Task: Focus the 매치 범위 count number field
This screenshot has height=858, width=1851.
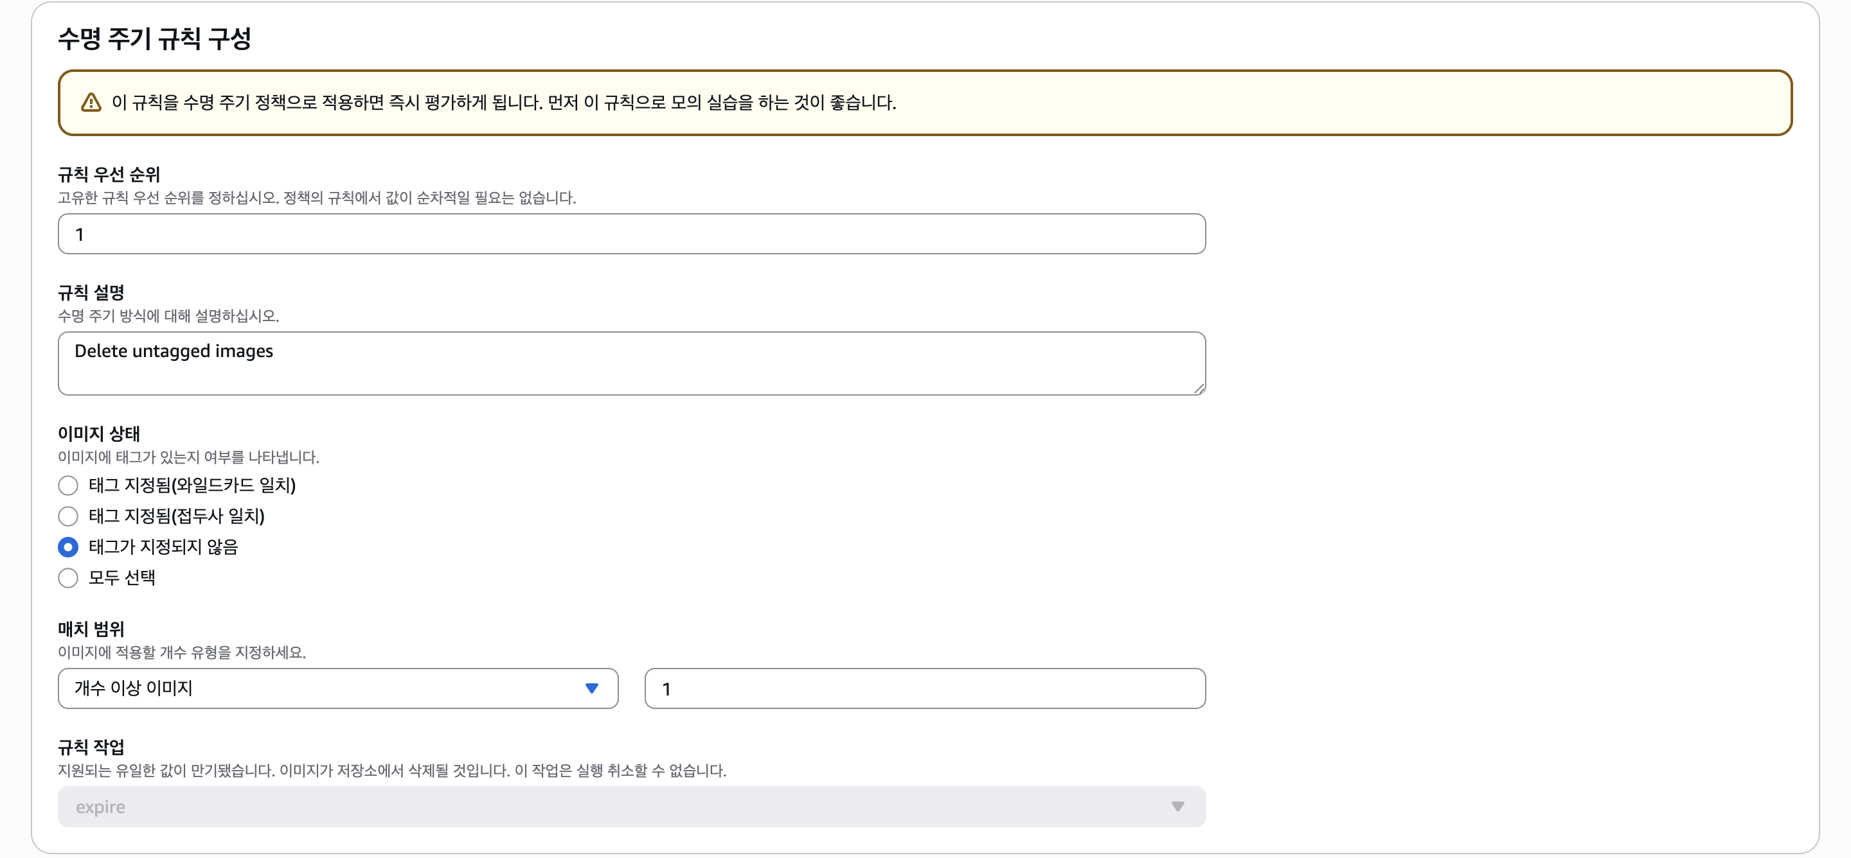Action: (x=924, y=688)
